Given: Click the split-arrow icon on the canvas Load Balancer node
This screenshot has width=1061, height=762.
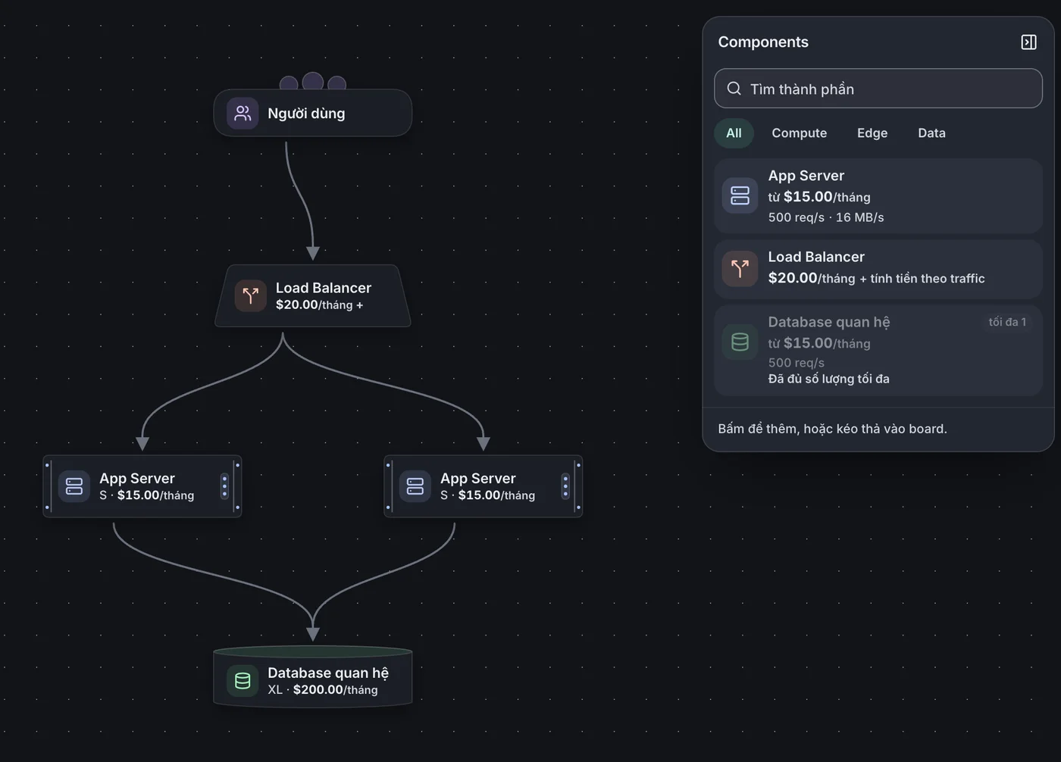Looking at the screenshot, I should point(250,296).
